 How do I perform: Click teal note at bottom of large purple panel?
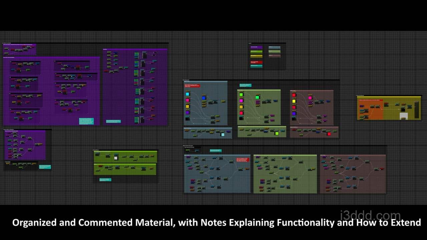(86, 121)
